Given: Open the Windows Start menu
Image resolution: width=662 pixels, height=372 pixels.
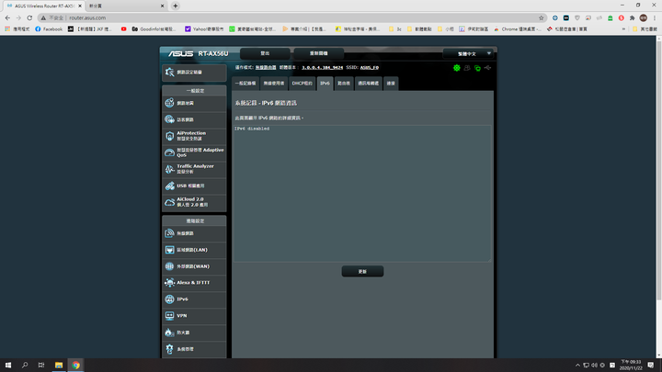Looking at the screenshot, I should tap(8, 366).
